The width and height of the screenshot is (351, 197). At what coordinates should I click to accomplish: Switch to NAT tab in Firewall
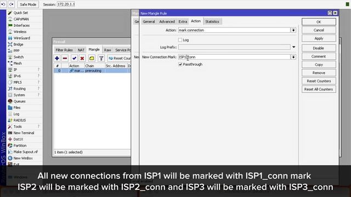tap(81, 50)
